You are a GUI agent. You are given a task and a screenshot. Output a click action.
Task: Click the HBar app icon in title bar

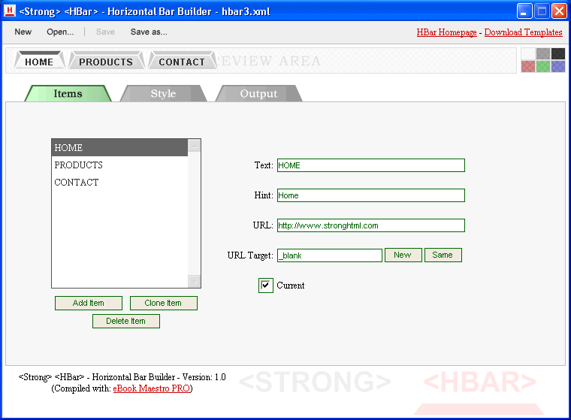click(x=11, y=11)
